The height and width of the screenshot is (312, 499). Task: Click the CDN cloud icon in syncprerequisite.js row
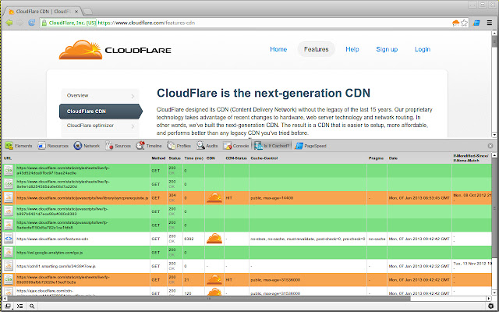214,197
